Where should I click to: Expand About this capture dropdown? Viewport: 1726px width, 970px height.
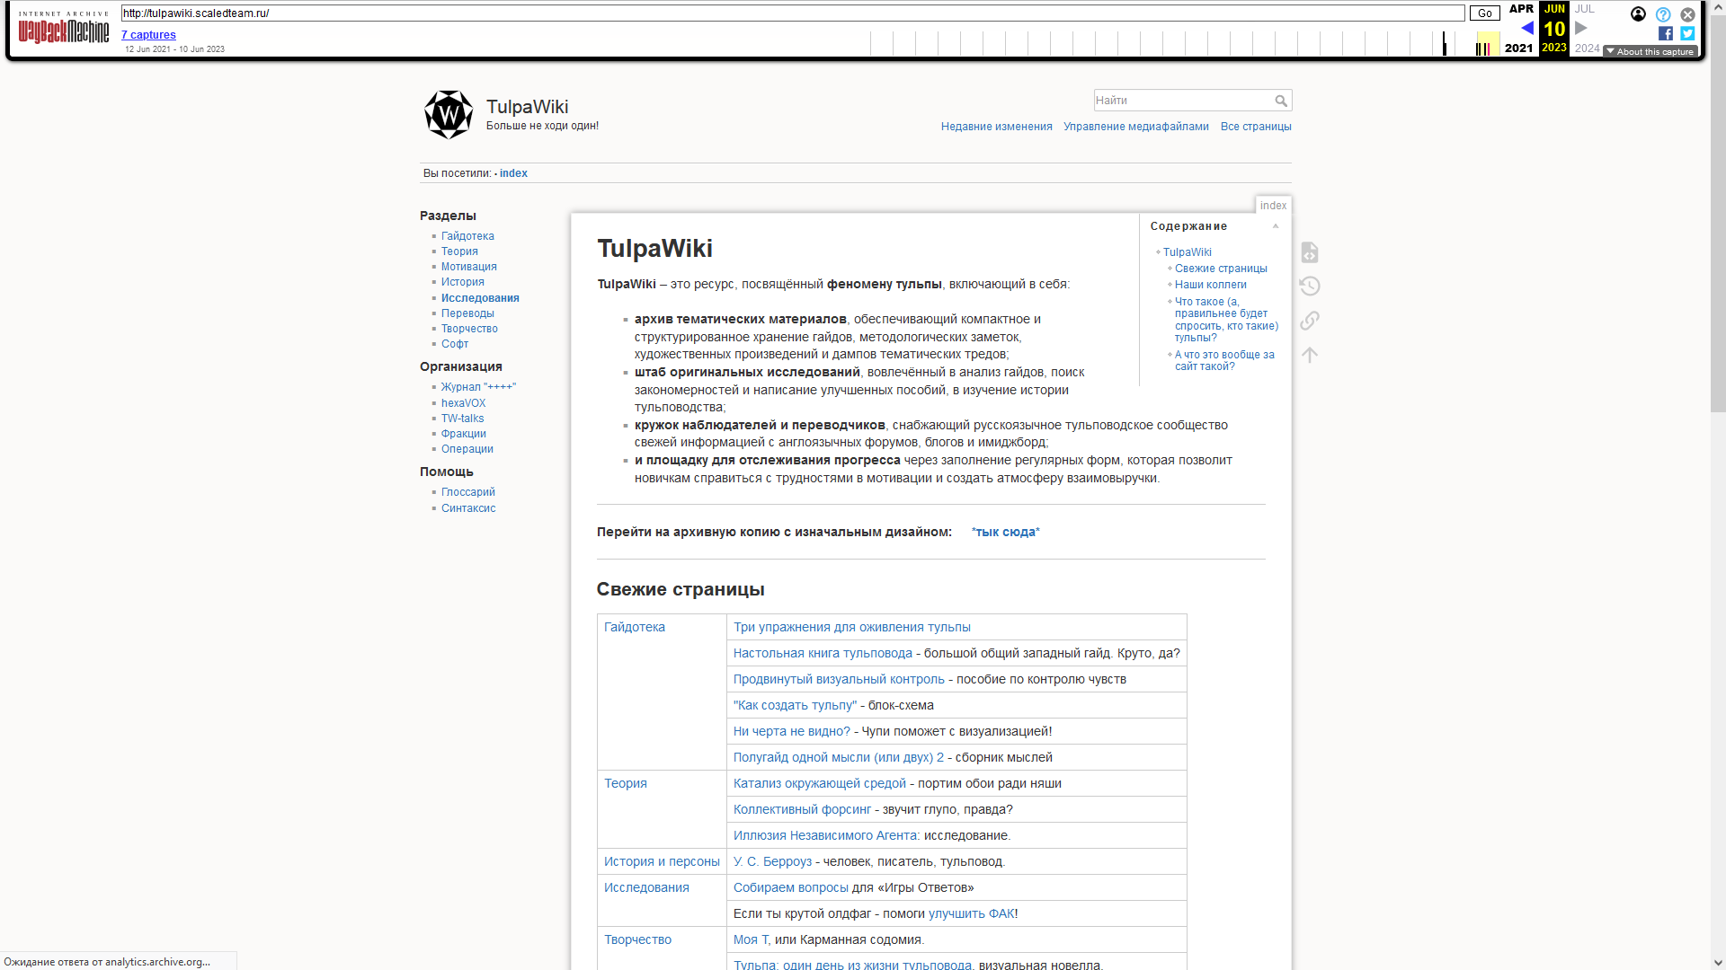pos(1650,51)
